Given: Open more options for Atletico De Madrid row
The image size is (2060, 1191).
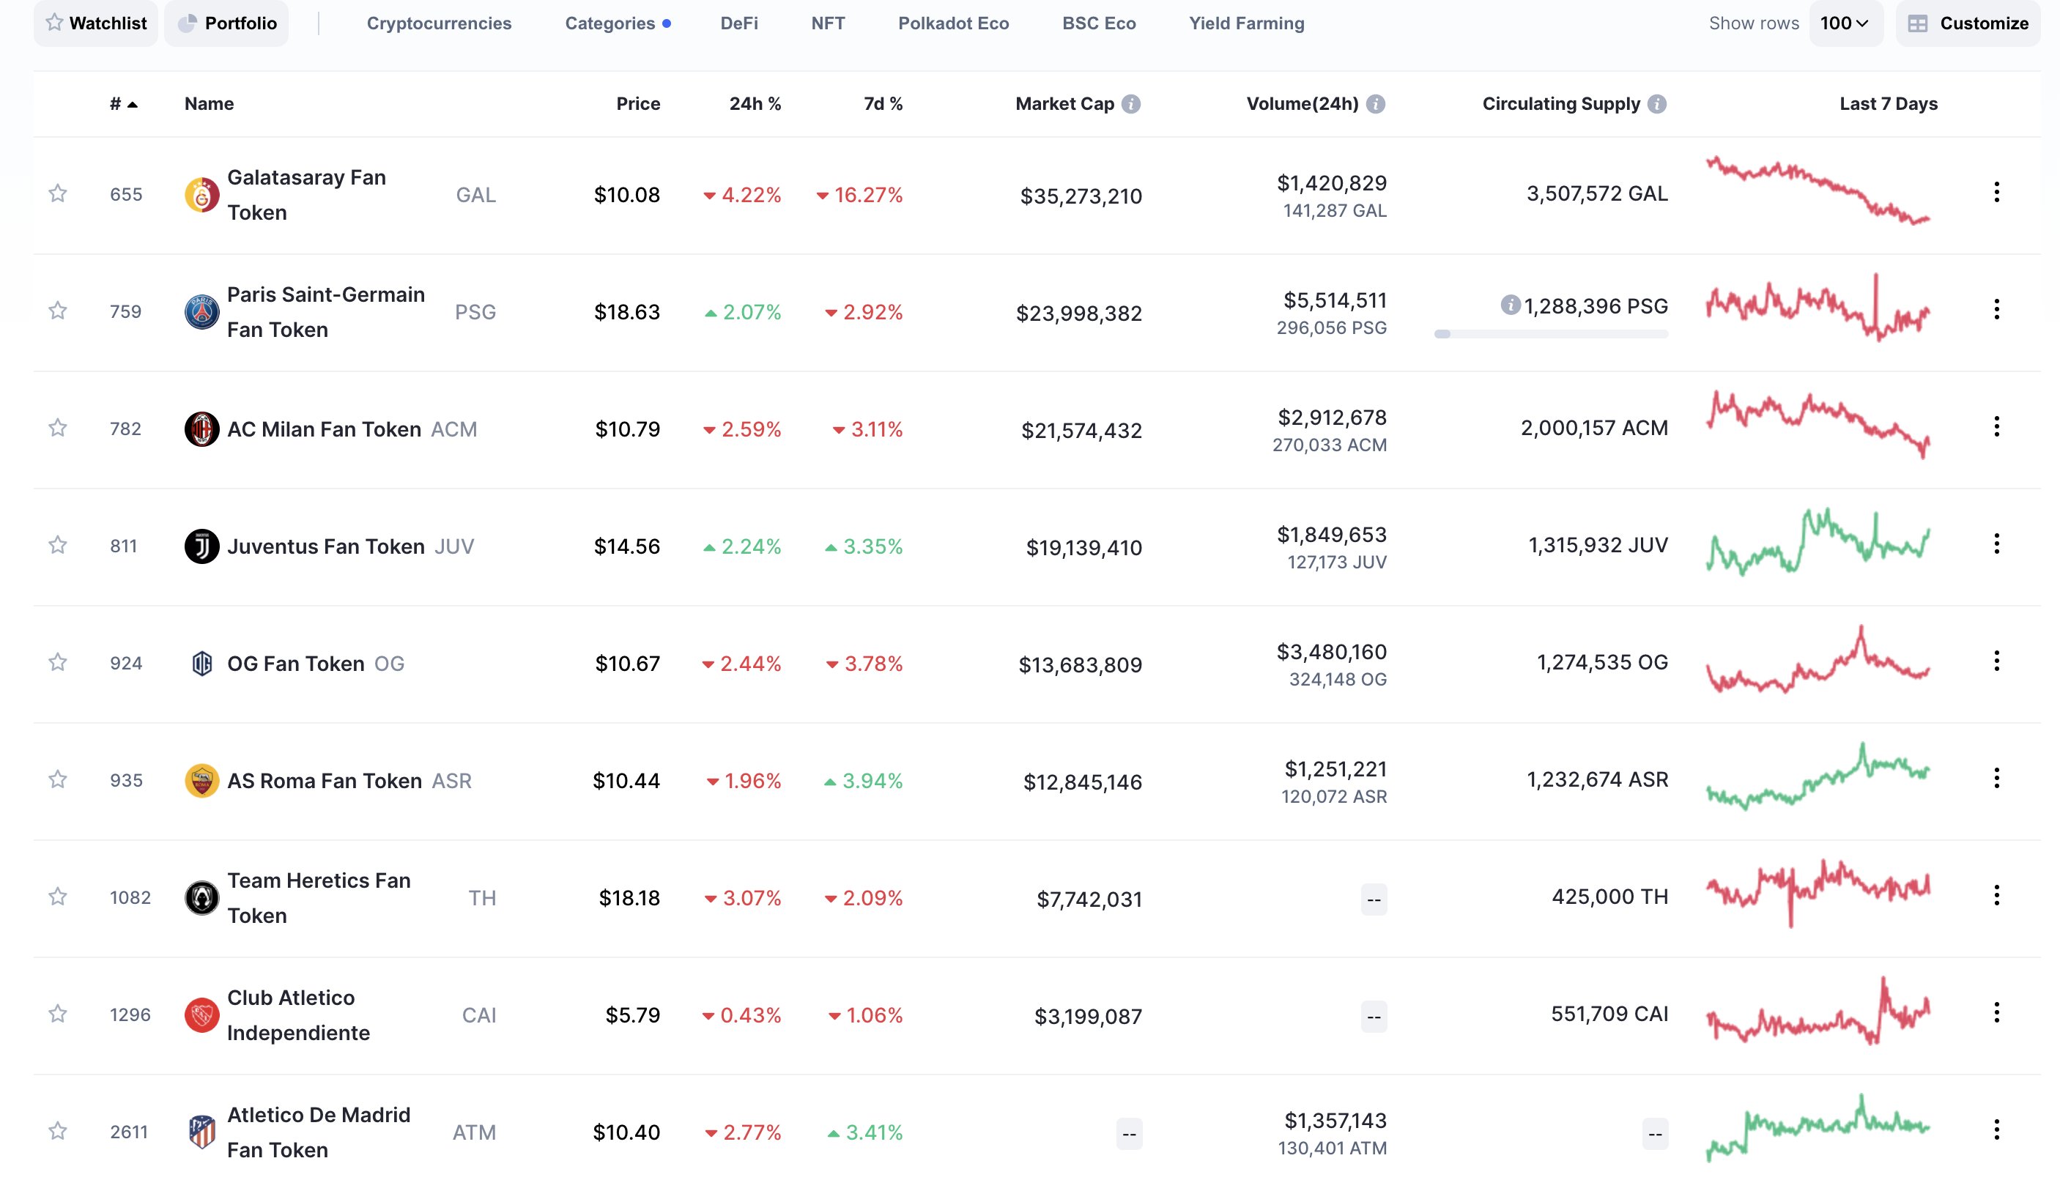Looking at the screenshot, I should pos(1996,1129).
